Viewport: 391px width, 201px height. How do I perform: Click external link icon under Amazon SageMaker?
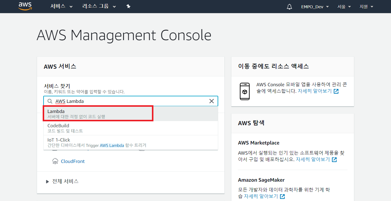tap(282, 197)
